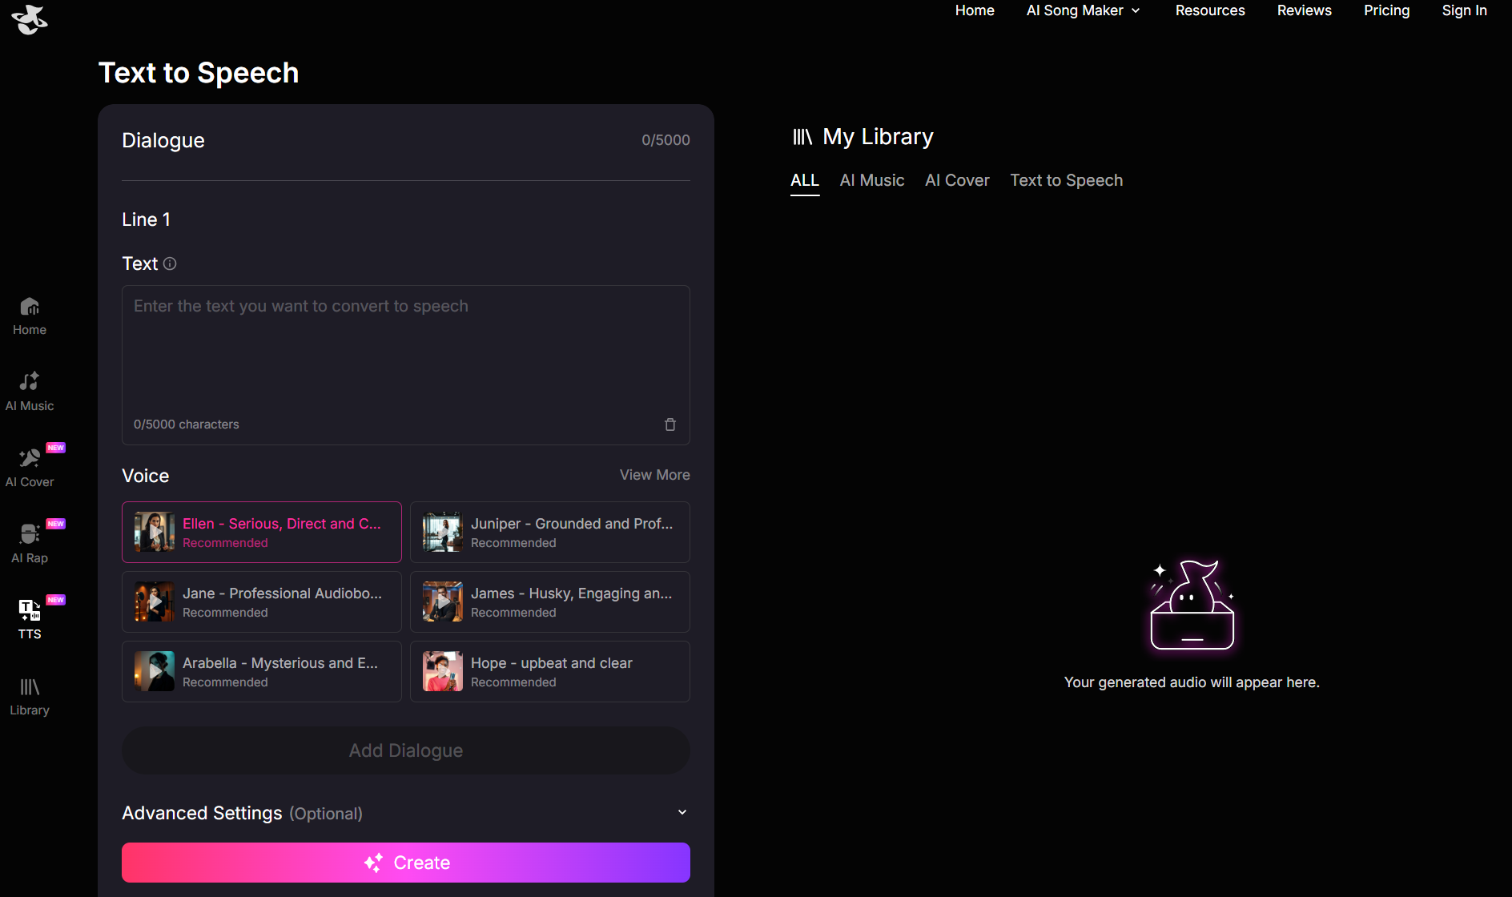Play the James voice preview thumbnail
This screenshot has width=1512, height=897.
click(443, 602)
